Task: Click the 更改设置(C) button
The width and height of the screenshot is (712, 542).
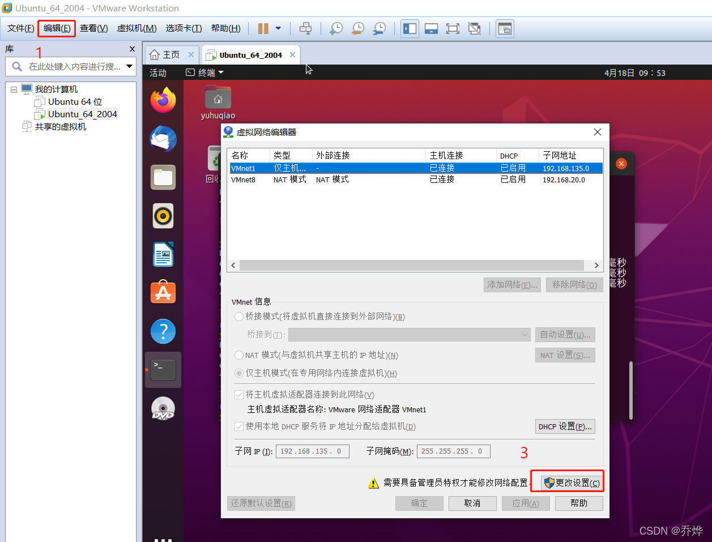Action: (571, 483)
